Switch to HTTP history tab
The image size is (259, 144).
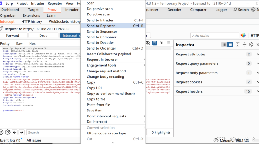pyautogui.click(x=32, y=21)
